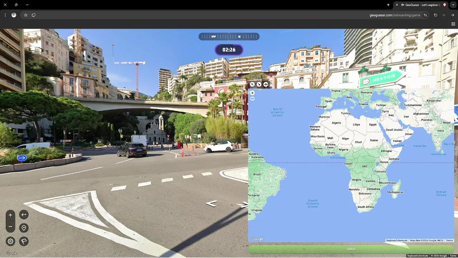Zoom out on the guess map
458x258 pixels.
coord(252,99)
